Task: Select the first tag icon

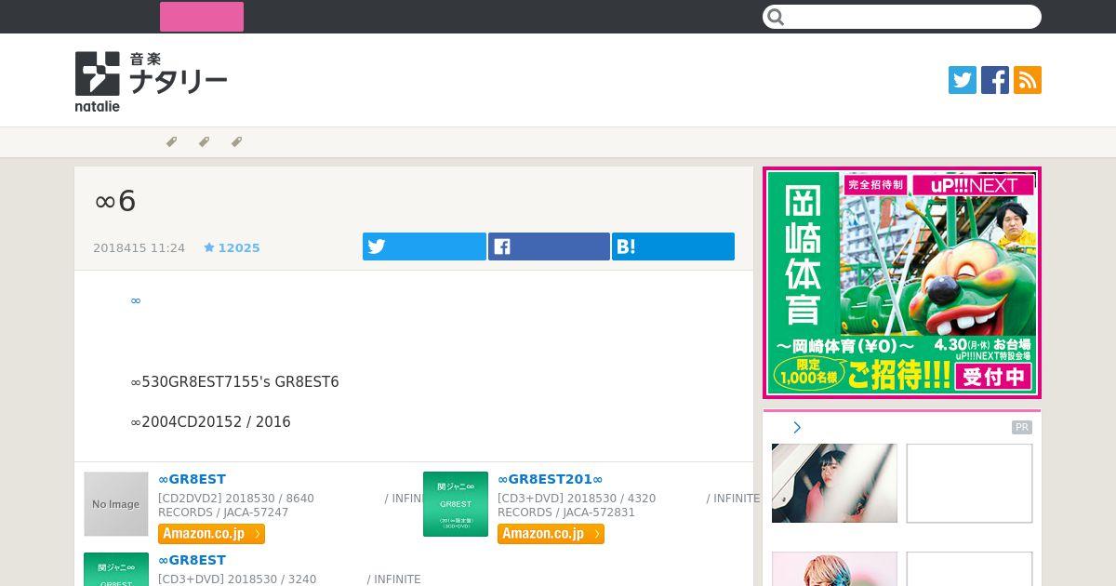Action: pos(171,142)
